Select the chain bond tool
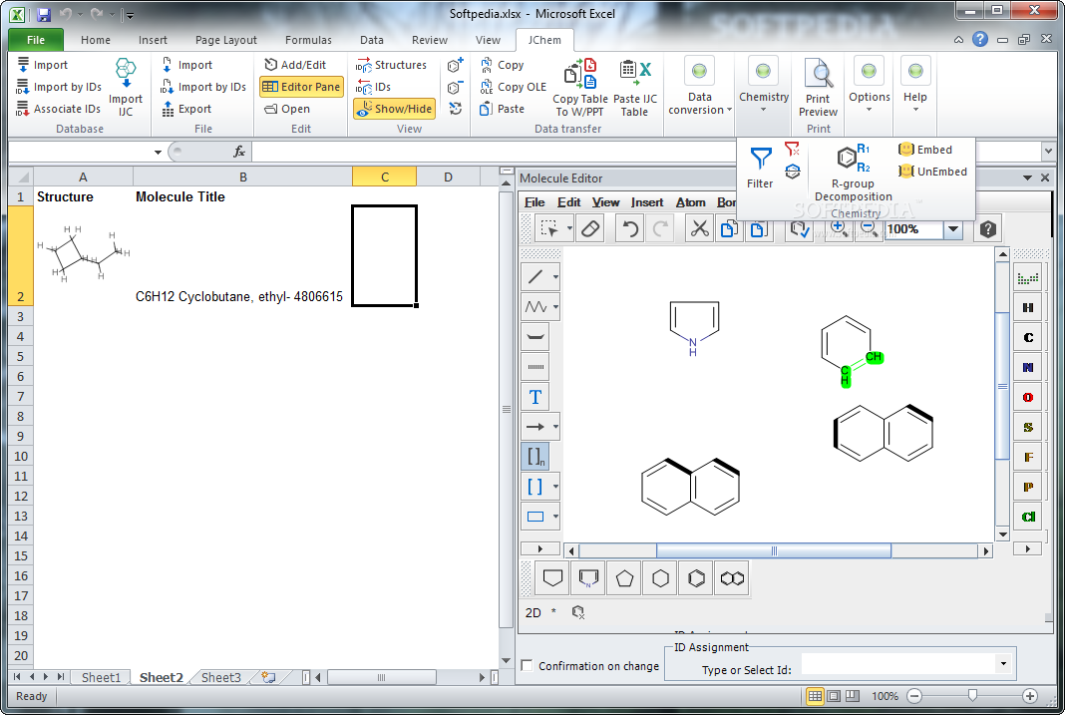Viewport: 1065px width, 715px height. pyautogui.click(x=535, y=307)
